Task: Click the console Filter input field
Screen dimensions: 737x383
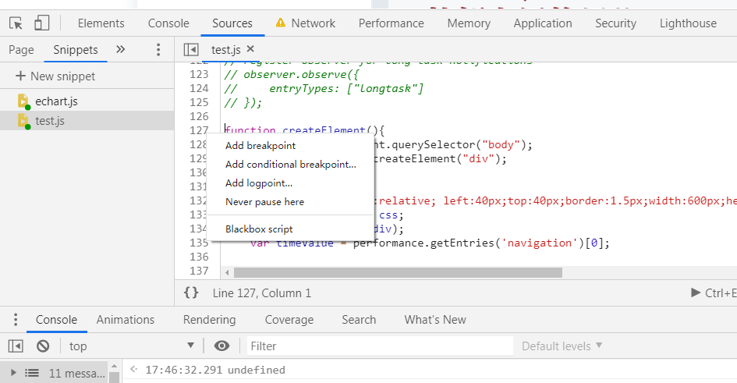Action: click(381, 346)
